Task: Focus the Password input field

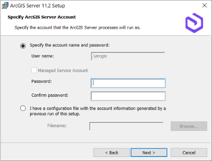Action: tap(128, 83)
